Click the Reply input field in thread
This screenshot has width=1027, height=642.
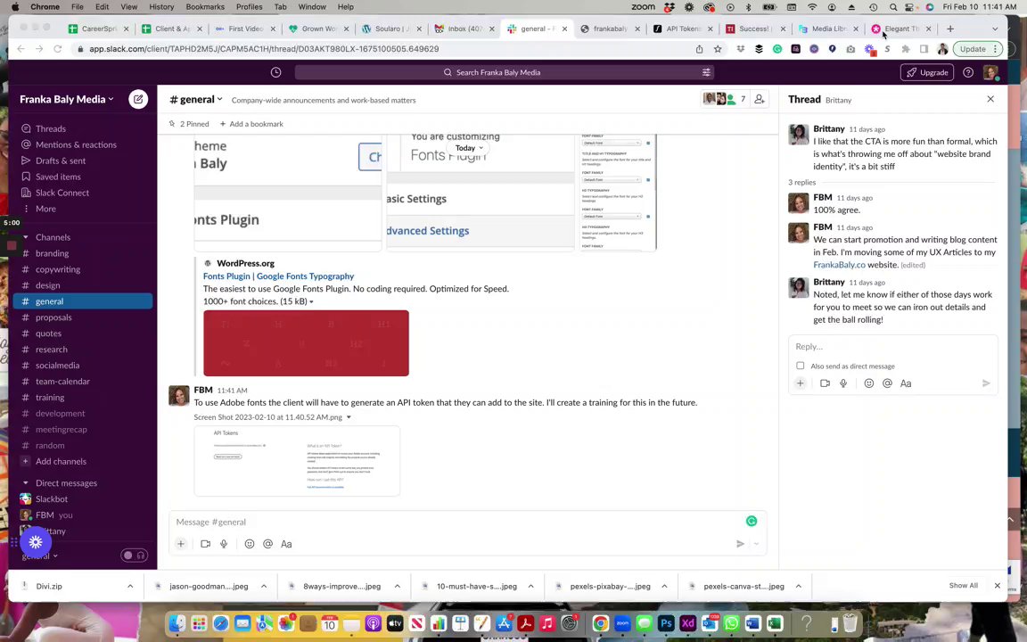click(x=892, y=347)
